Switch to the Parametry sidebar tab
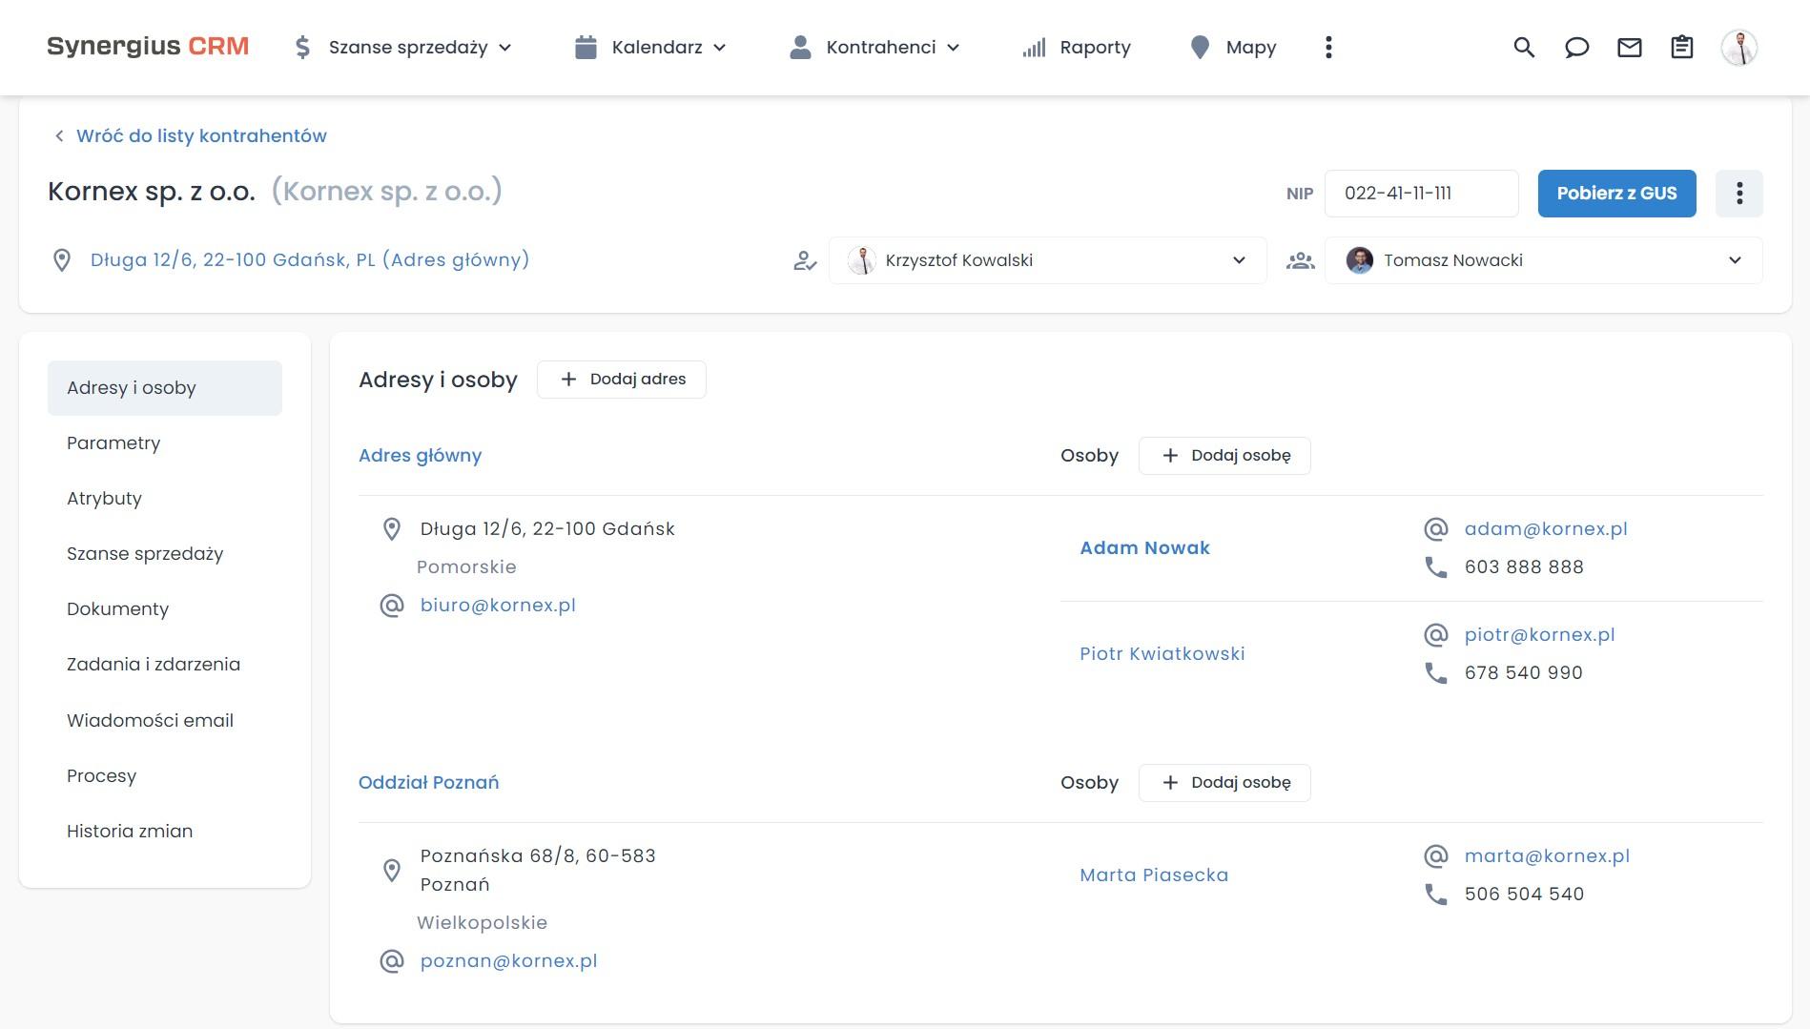Viewport: 1810px width, 1029px height. 165,443
